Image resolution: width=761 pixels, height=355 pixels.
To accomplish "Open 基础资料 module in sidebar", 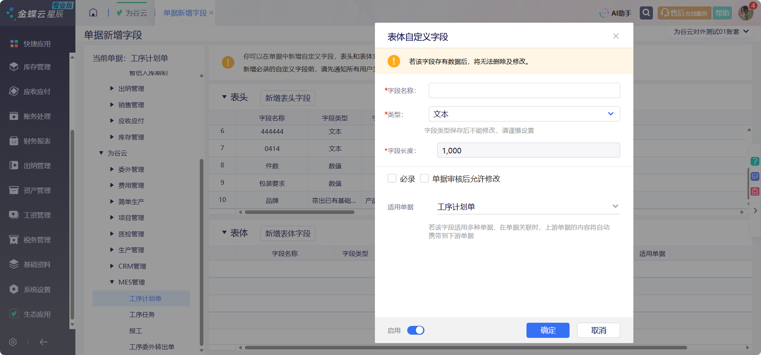I will click(x=31, y=265).
